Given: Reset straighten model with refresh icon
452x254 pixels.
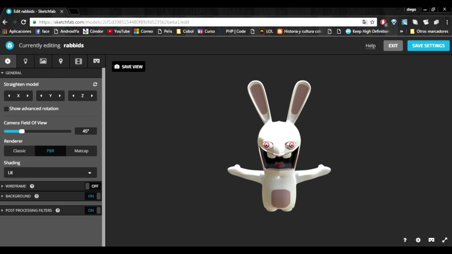Looking at the screenshot, I should tap(95, 84).
